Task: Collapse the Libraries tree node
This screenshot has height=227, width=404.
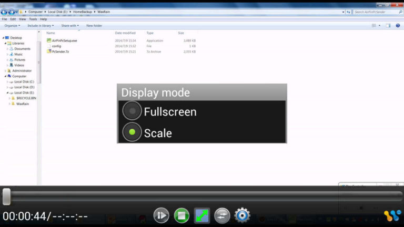Action: click(5, 43)
